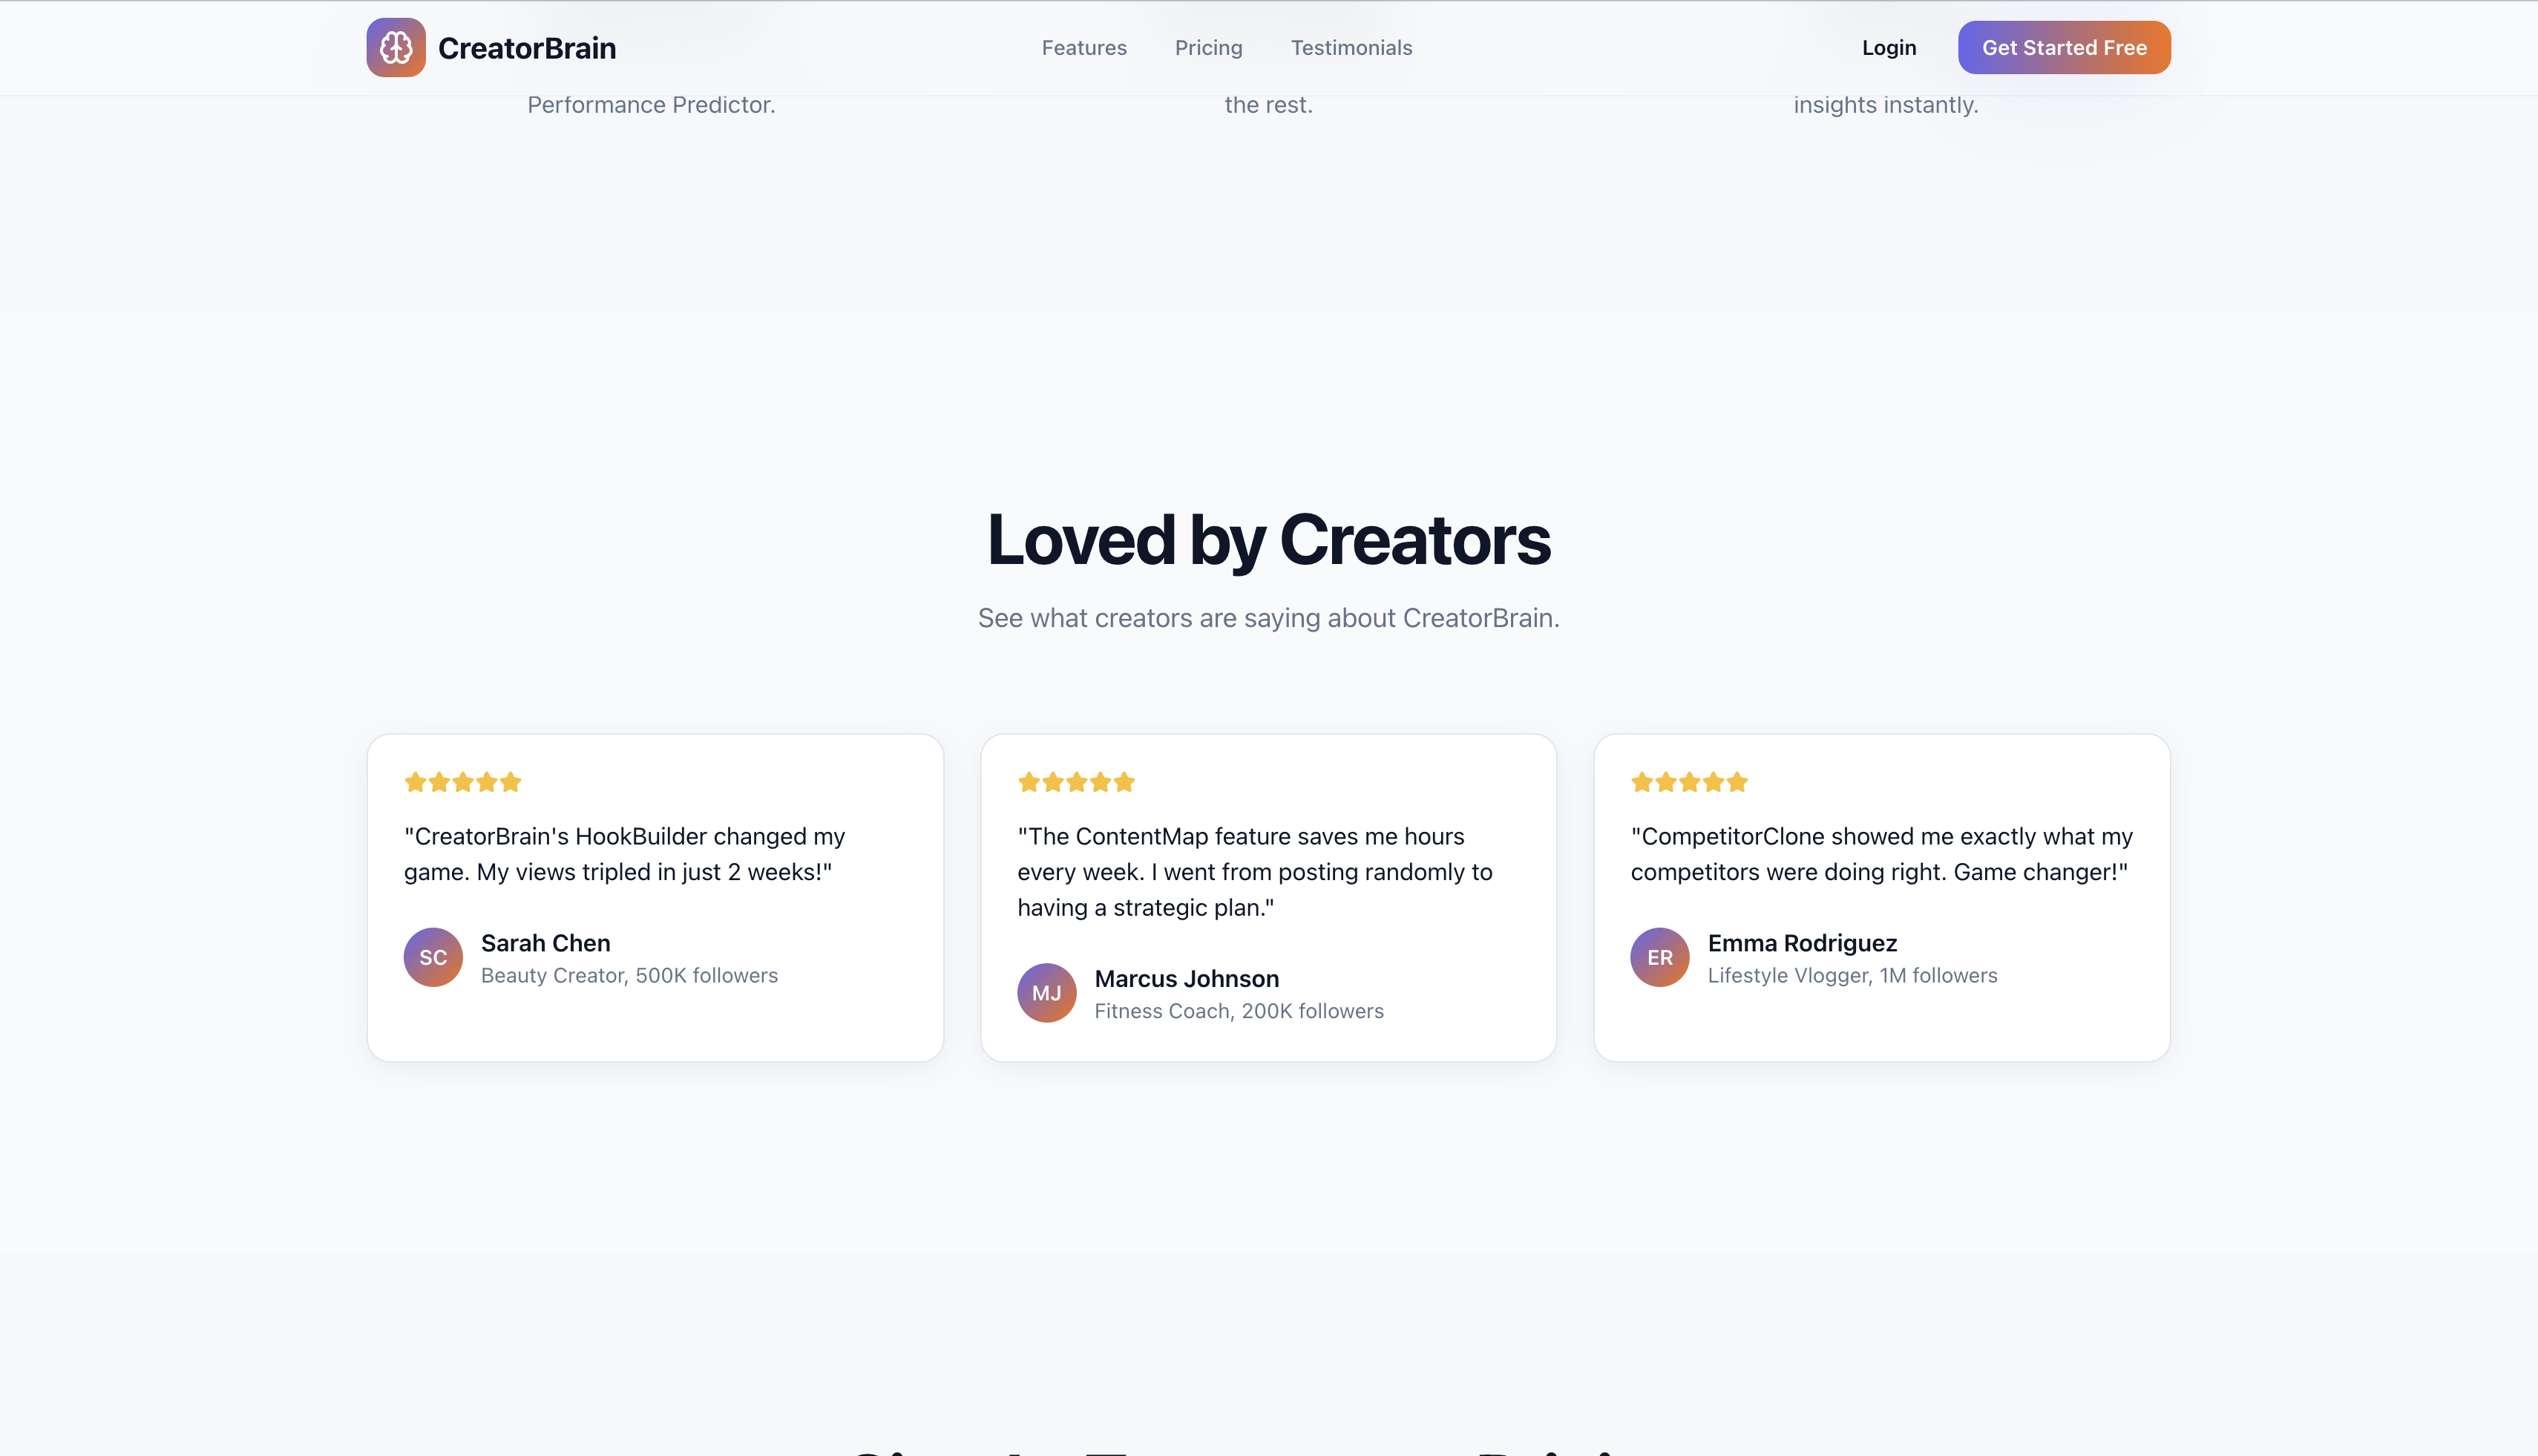Click Emma Rodriguez's follower count text
This screenshot has width=2538, height=1456.
tap(1851, 975)
